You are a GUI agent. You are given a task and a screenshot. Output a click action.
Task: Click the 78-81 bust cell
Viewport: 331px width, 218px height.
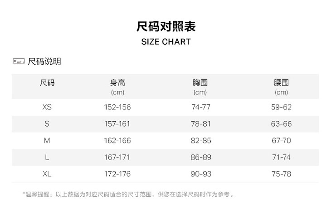tap(201, 124)
